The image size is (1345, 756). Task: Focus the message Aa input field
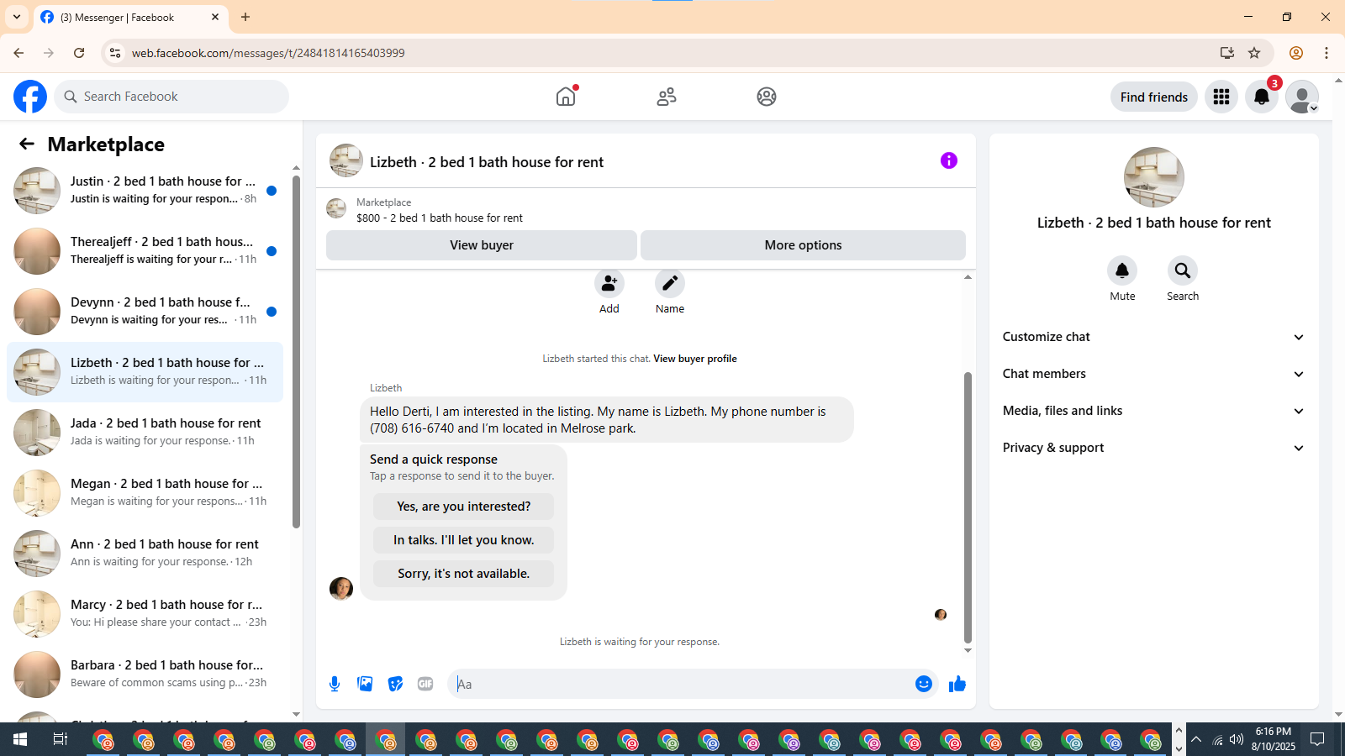[681, 684]
